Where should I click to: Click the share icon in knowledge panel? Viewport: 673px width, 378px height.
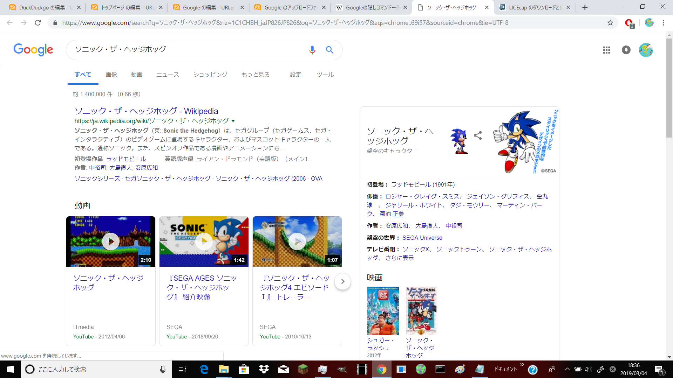tap(478, 135)
